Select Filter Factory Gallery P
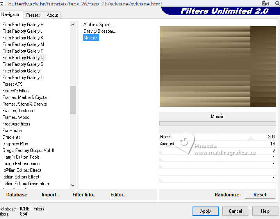 [x=23, y=51]
